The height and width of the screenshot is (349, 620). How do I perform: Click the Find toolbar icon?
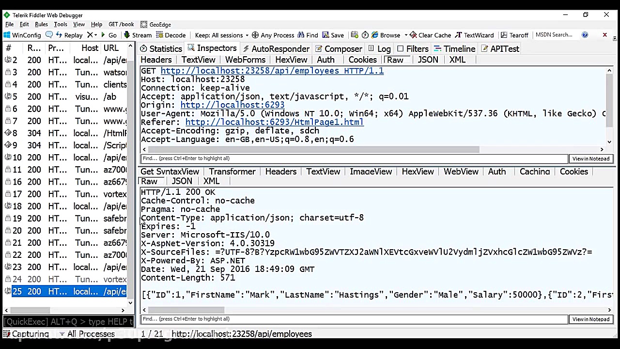[309, 35]
